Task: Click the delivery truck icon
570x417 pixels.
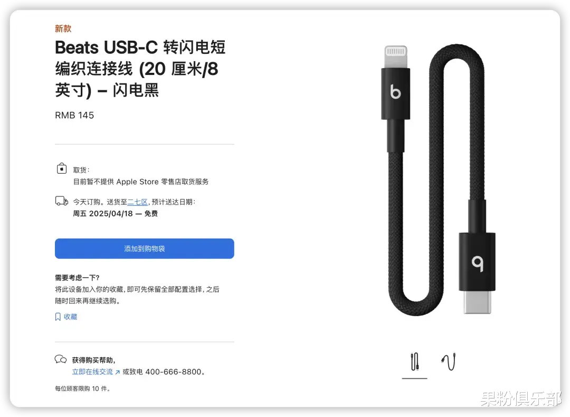Action: [x=61, y=201]
